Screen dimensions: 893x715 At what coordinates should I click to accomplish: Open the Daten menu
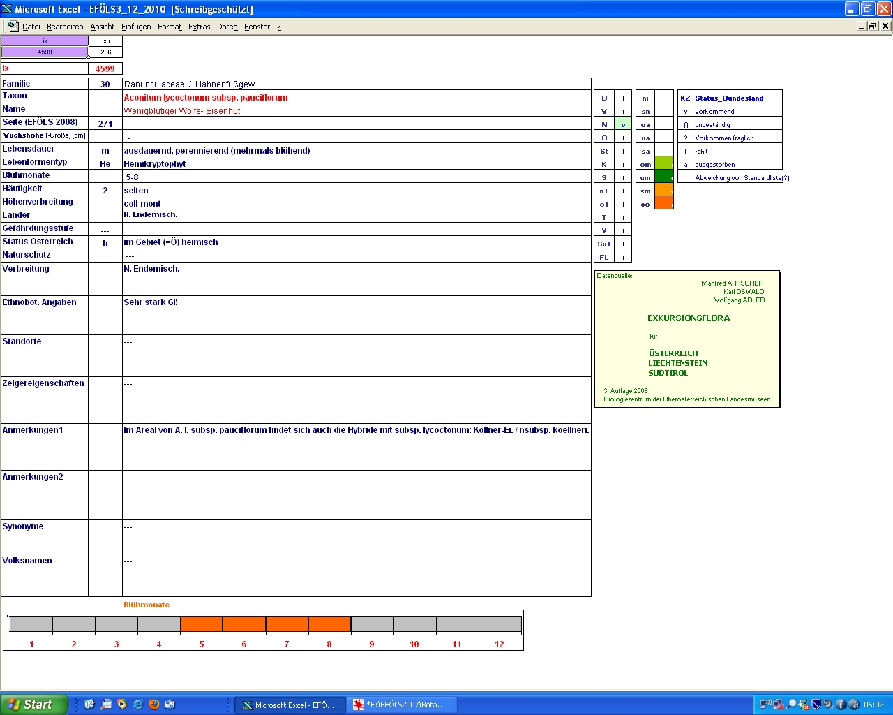pos(227,27)
